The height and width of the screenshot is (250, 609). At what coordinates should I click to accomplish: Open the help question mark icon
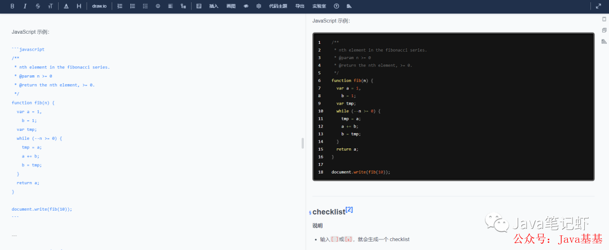coord(336,6)
